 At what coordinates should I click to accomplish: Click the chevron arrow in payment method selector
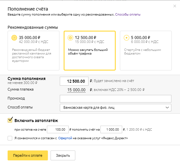pyautogui.click(x=167, y=107)
